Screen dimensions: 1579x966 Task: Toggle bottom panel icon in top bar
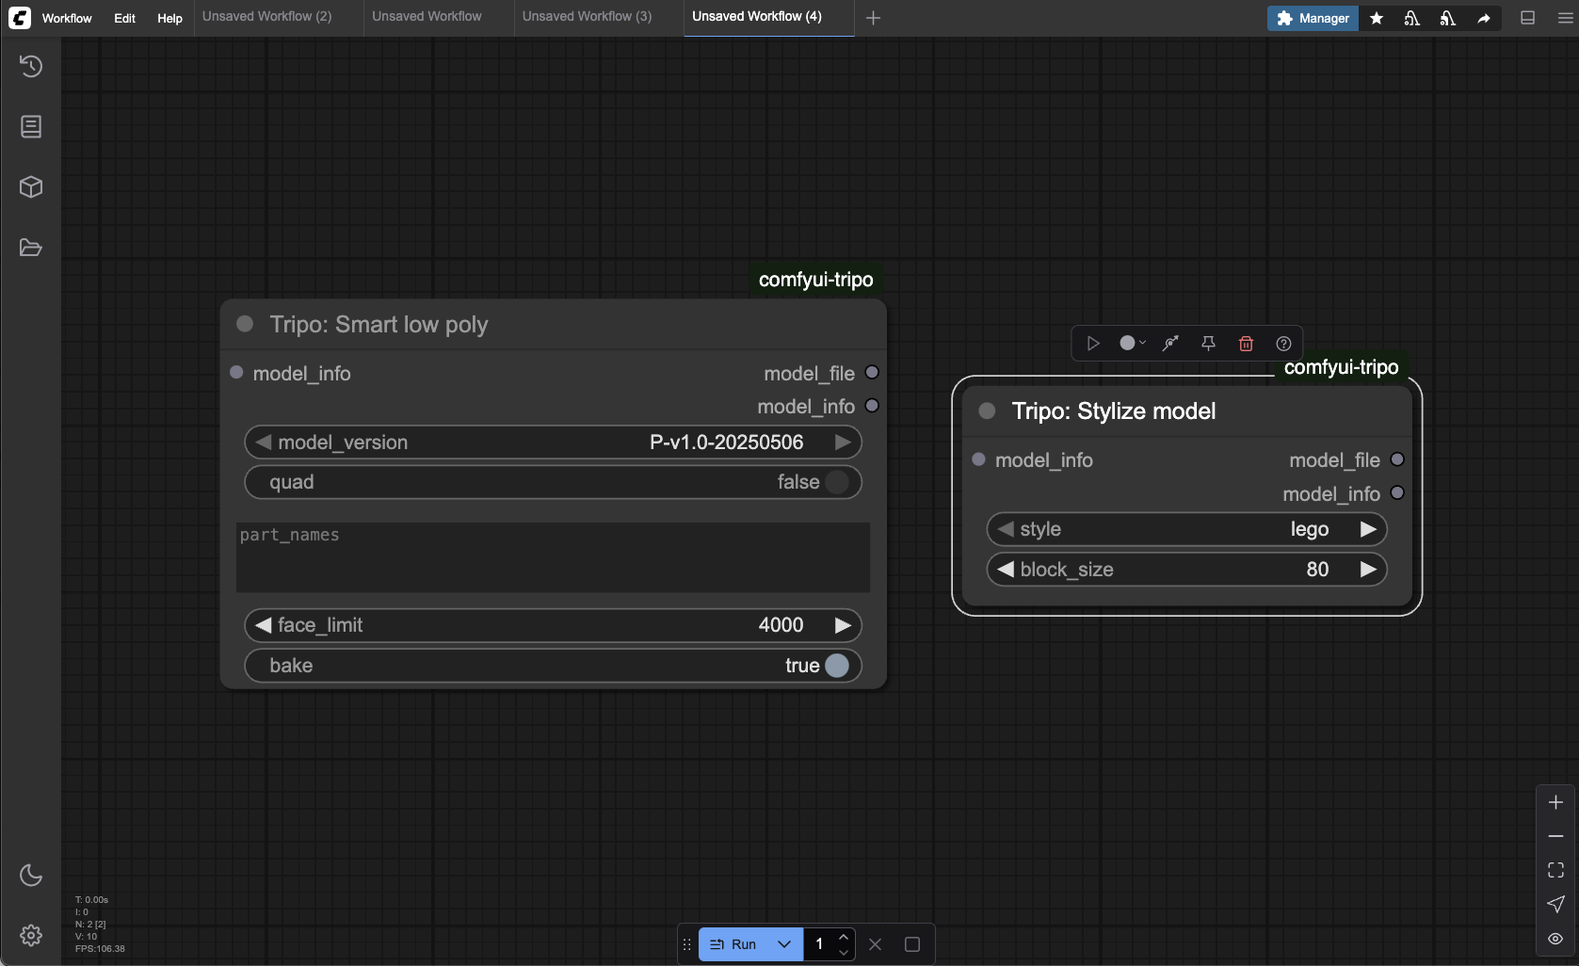[1528, 18]
